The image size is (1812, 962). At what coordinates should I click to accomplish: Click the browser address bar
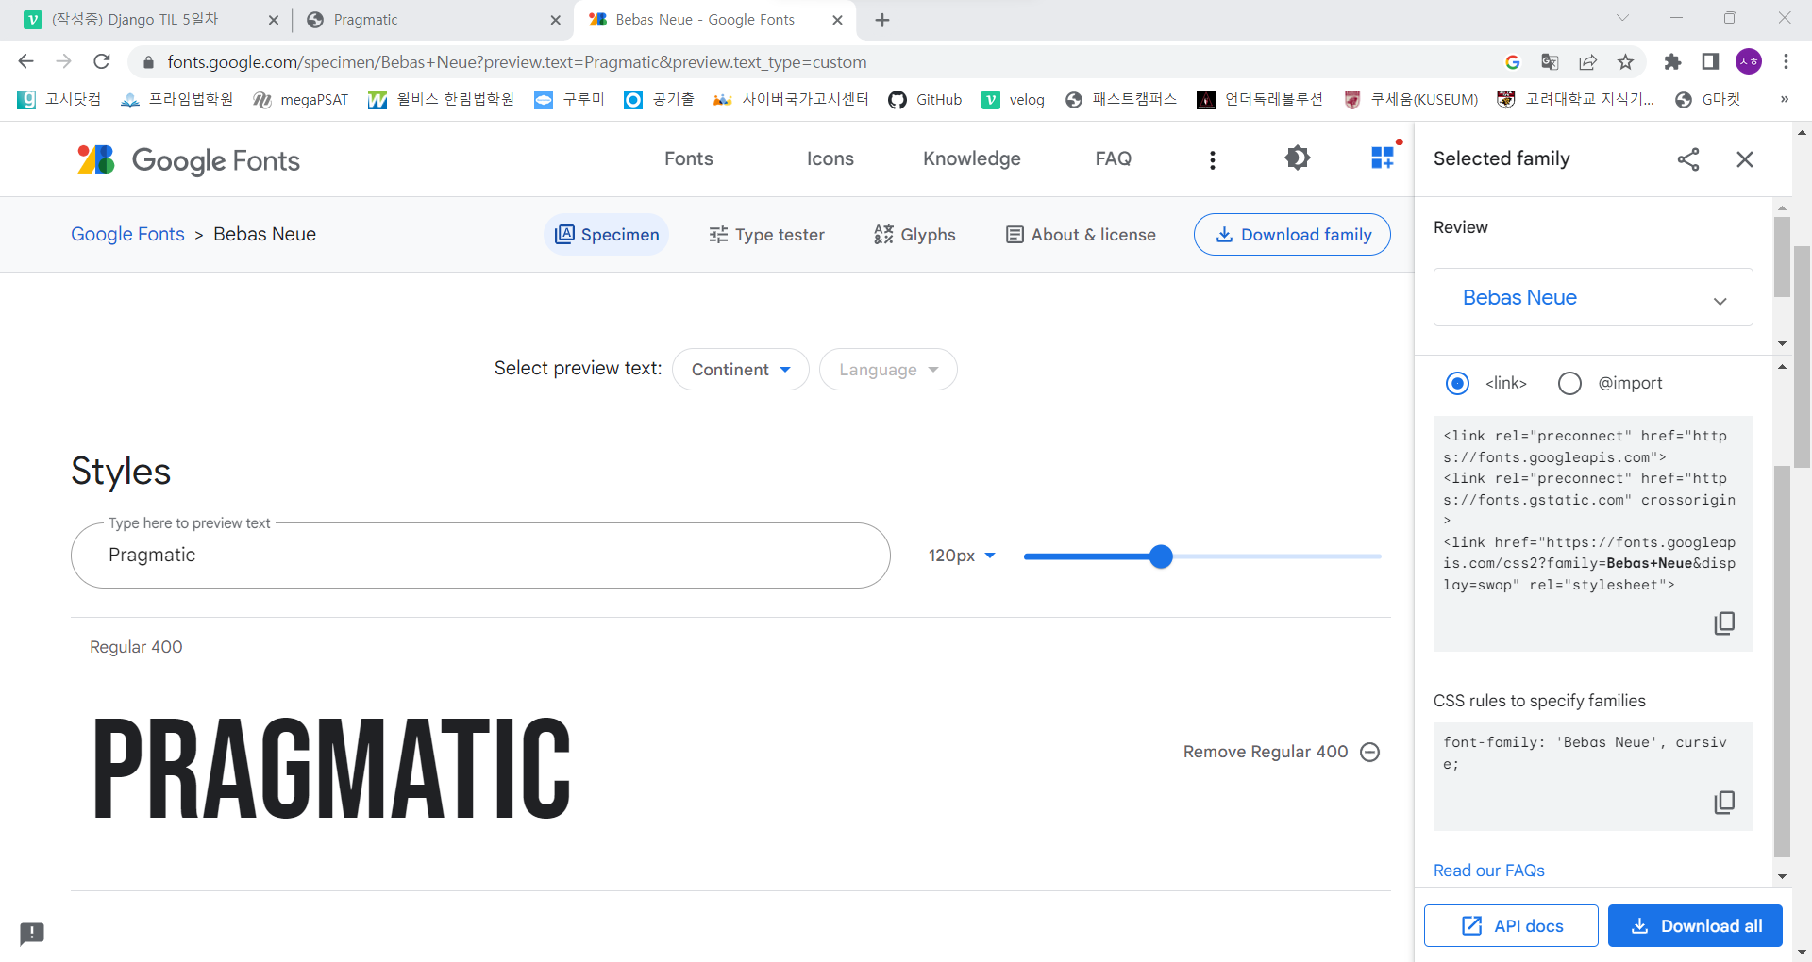[812, 62]
